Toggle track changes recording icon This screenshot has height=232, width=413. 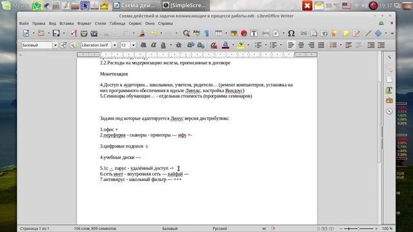(356, 33)
